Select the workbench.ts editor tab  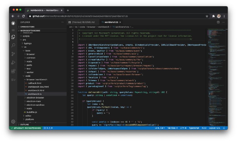coord(111,22)
